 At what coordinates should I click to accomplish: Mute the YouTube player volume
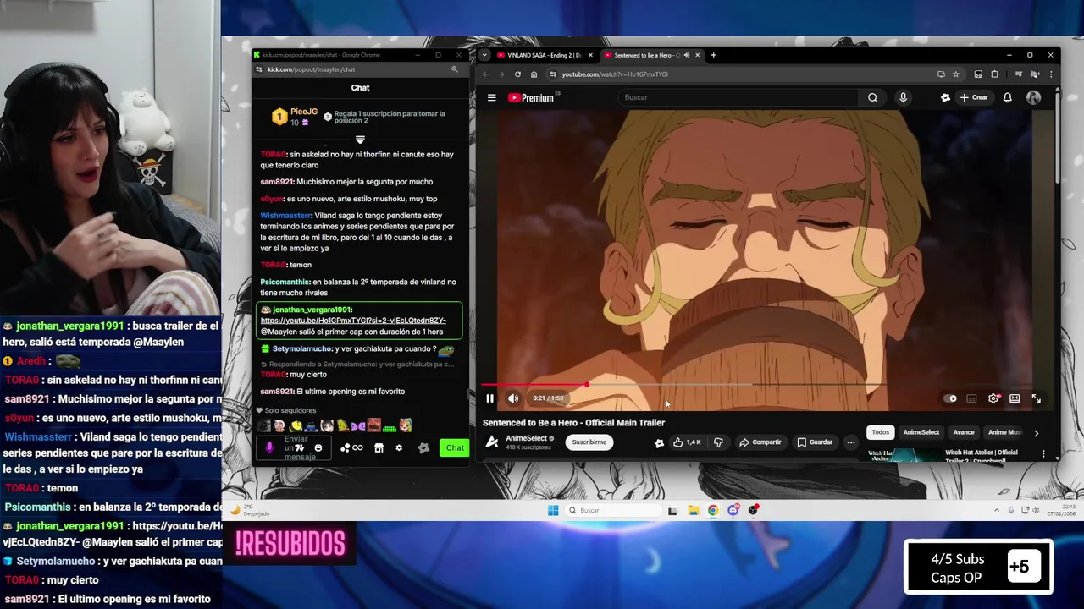(x=513, y=398)
